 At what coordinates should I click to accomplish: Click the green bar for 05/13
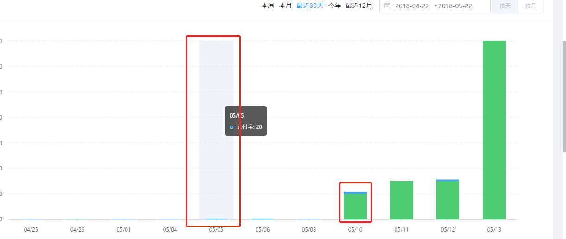[494, 130]
